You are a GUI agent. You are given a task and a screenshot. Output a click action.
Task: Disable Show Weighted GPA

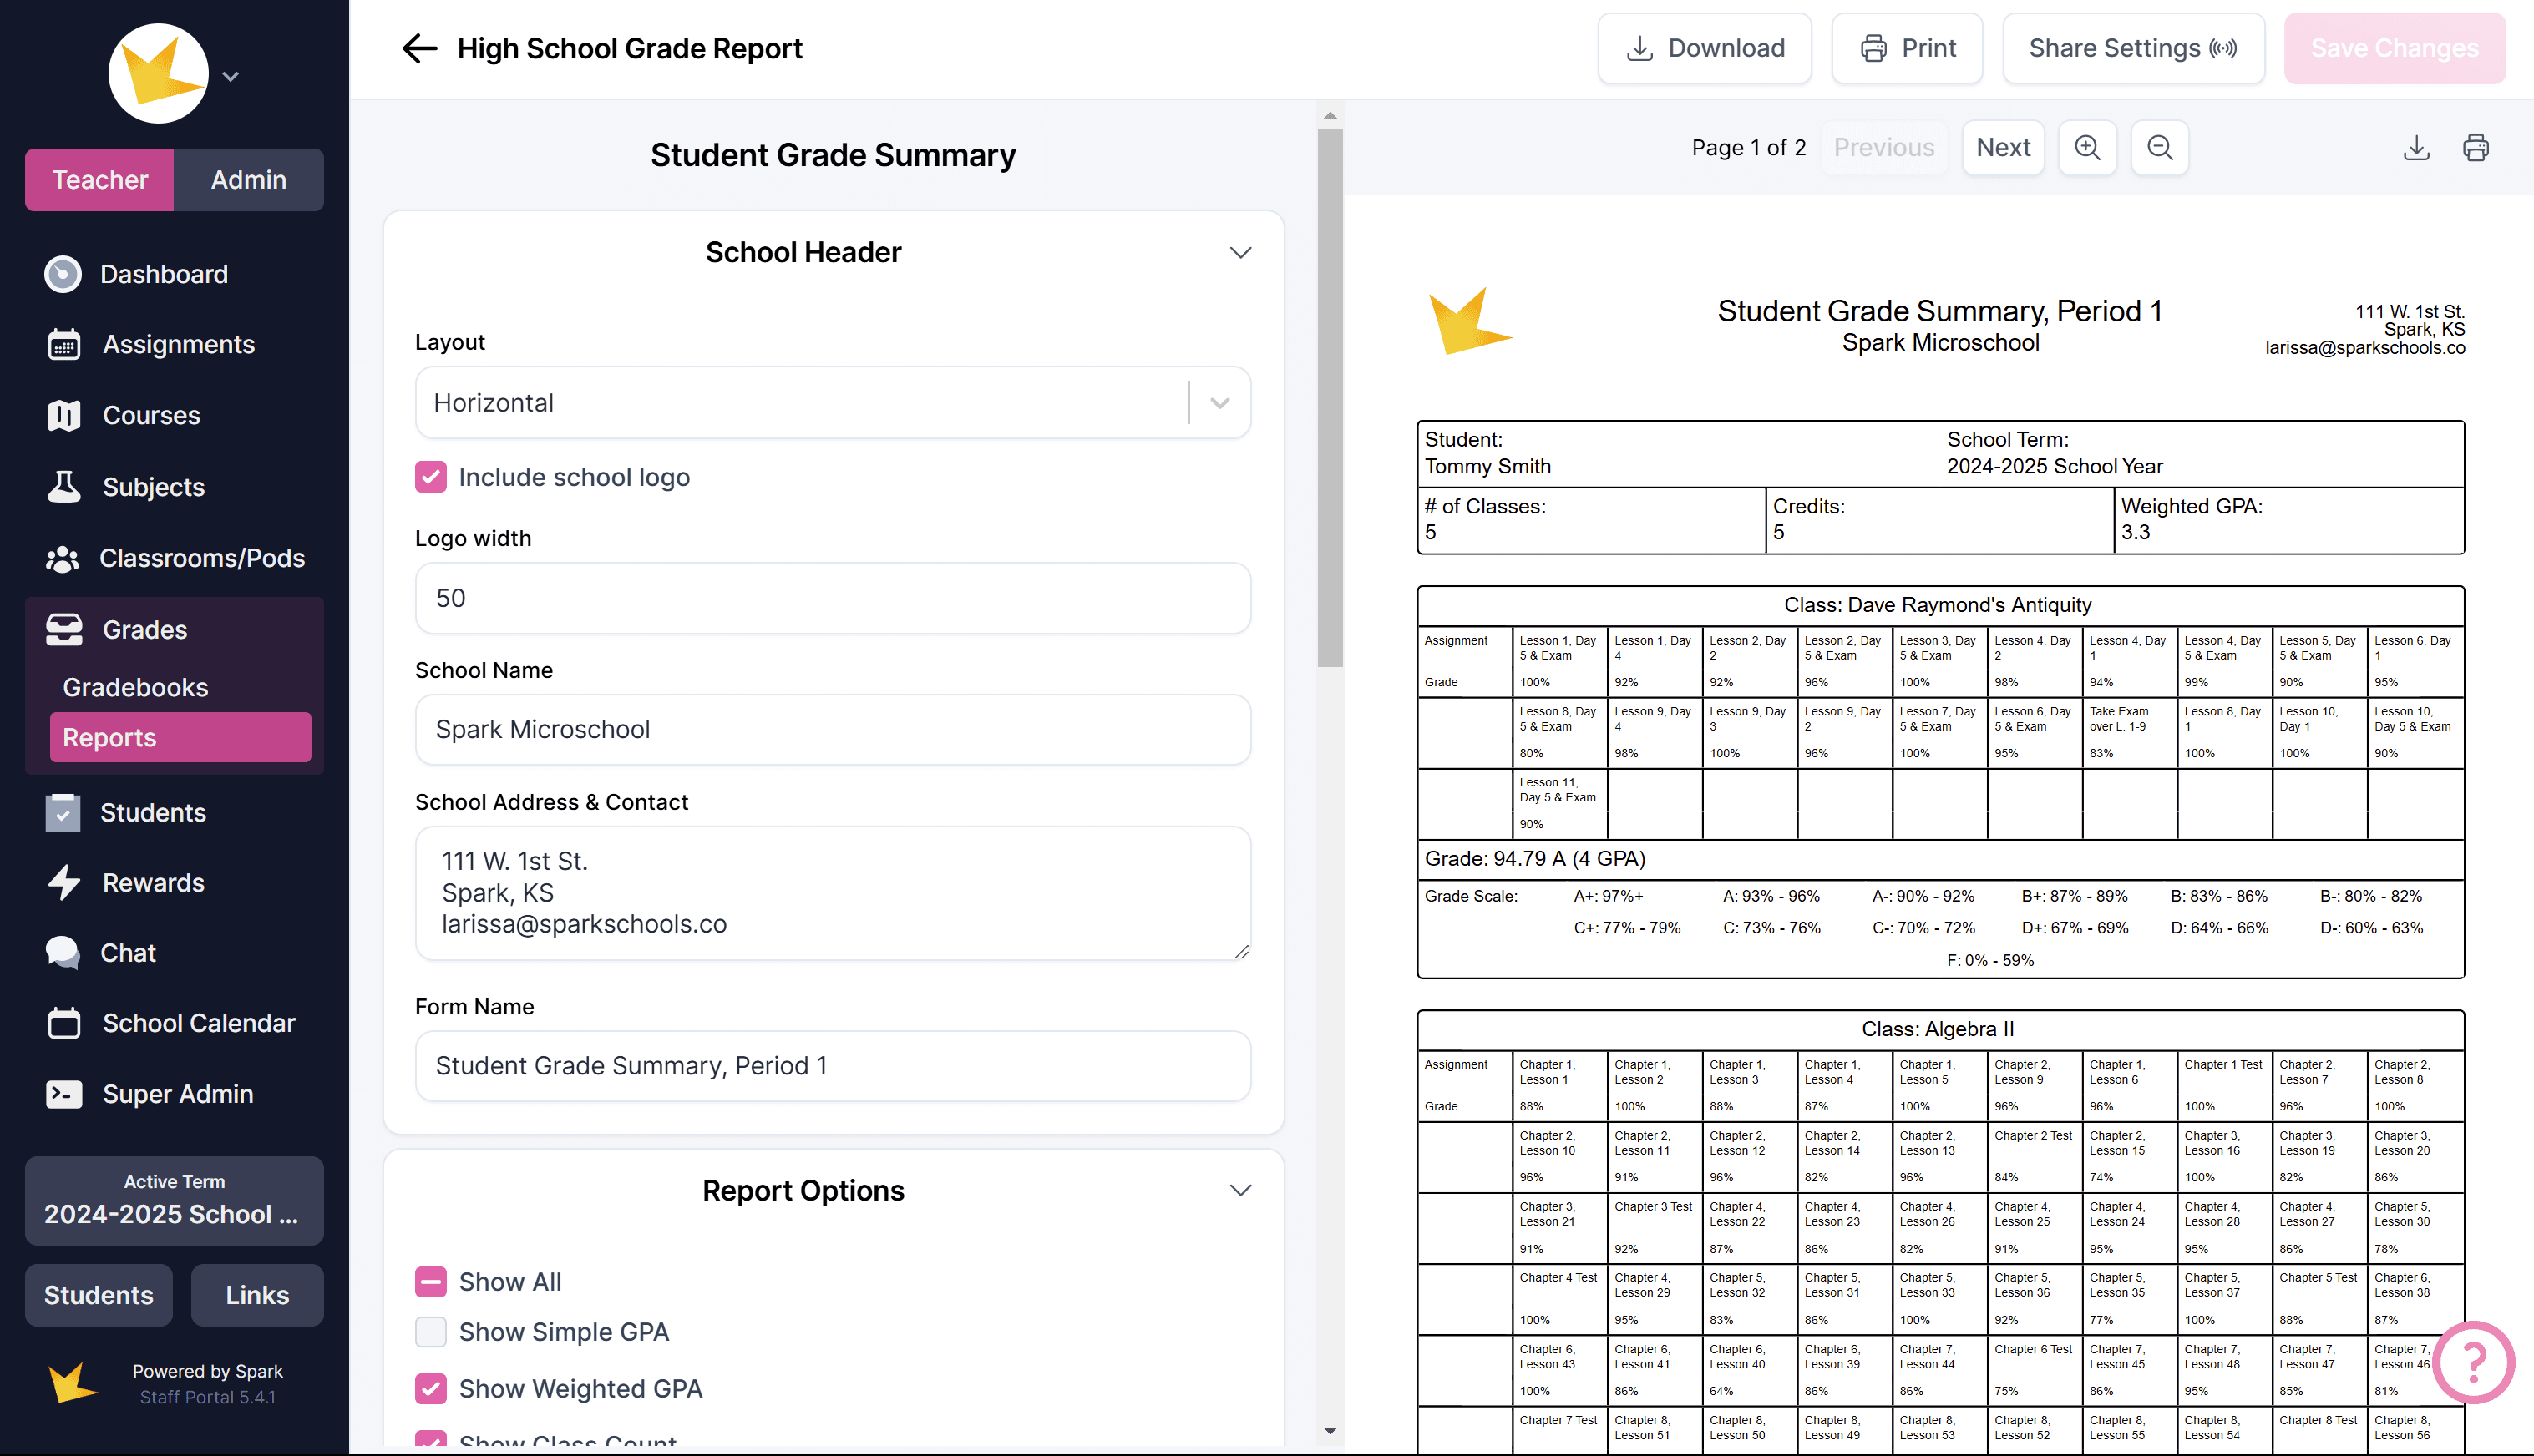pyautogui.click(x=430, y=1388)
